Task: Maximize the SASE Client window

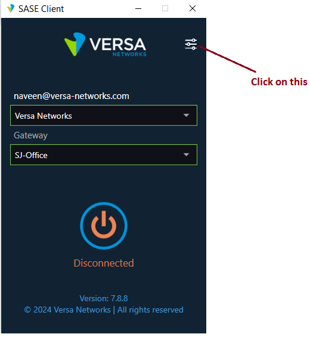Action: tap(165, 8)
